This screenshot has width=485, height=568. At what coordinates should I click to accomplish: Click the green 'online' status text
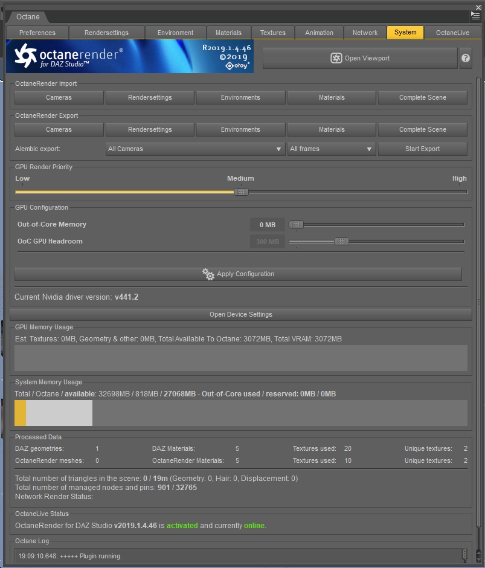tap(254, 526)
